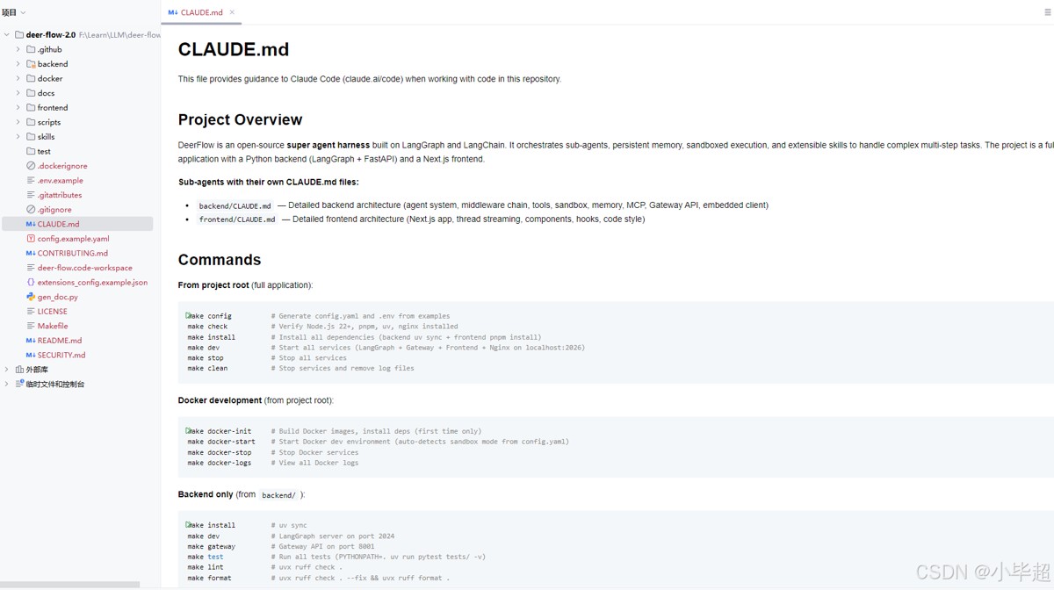1054x590 pixels.
Task: Click the .dockerignore ignore-file icon
Action: click(31, 166)
